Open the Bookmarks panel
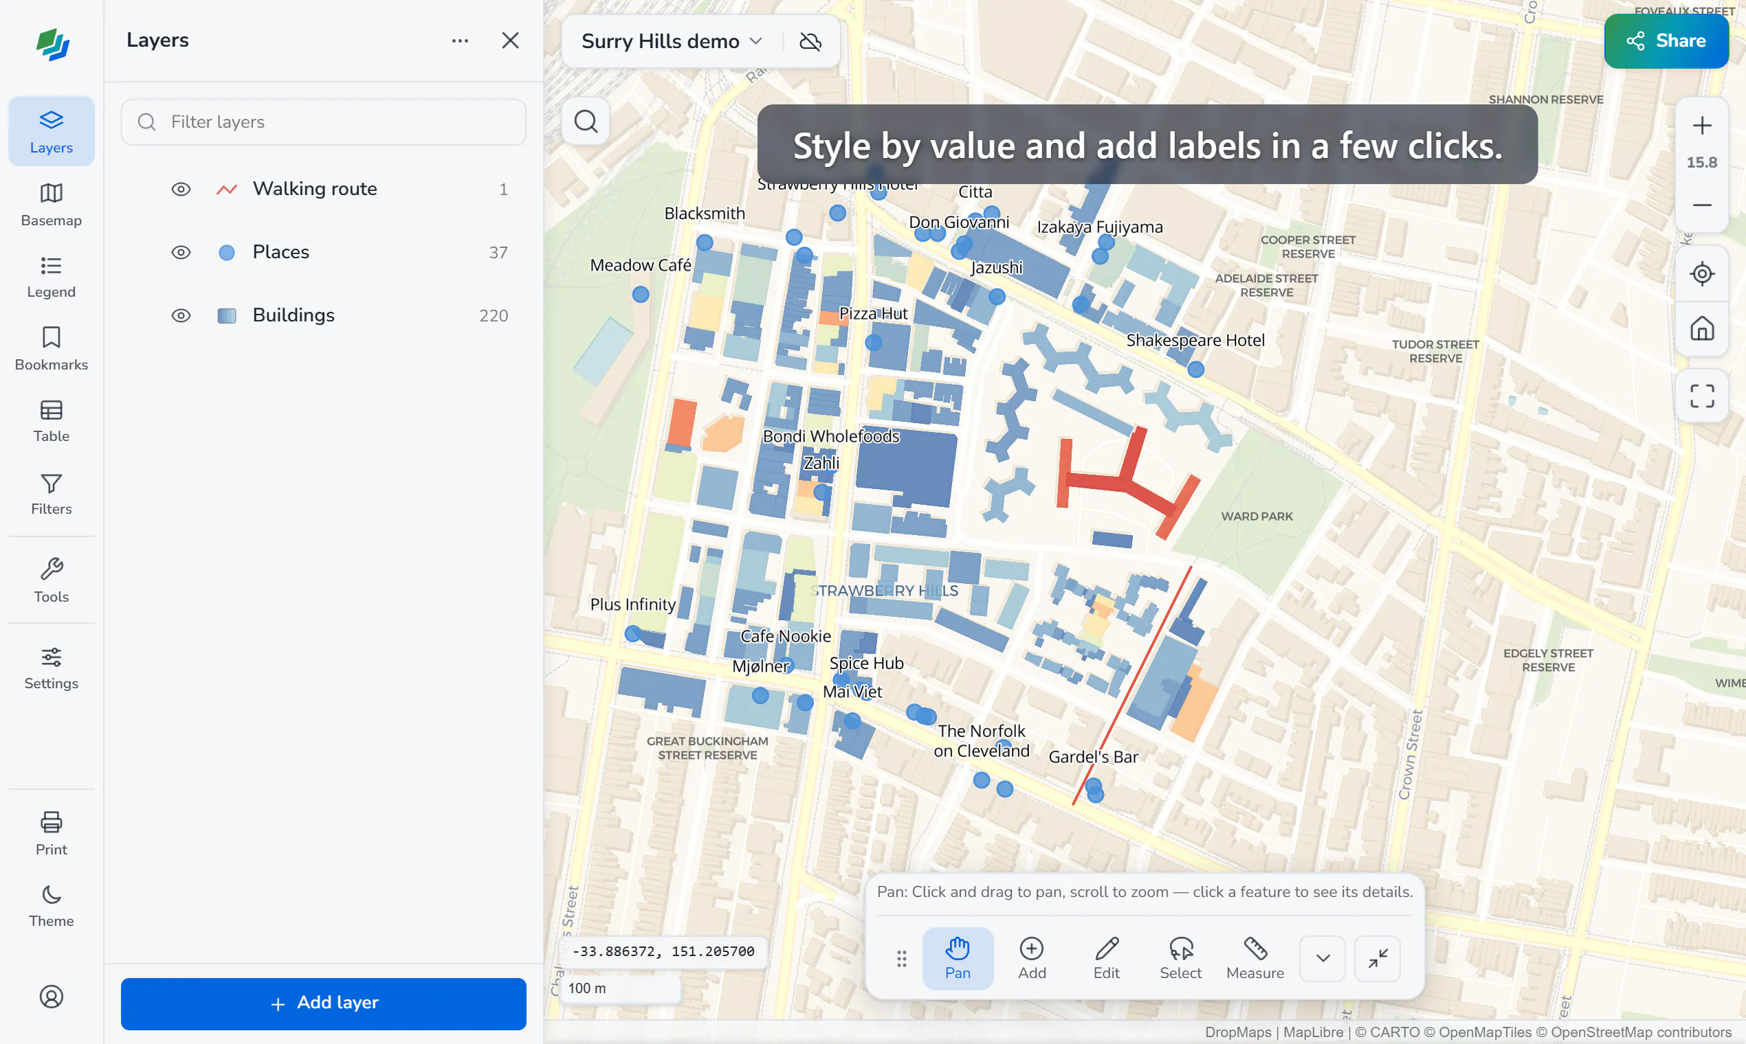1746x1044 pixels. [52, 349]
